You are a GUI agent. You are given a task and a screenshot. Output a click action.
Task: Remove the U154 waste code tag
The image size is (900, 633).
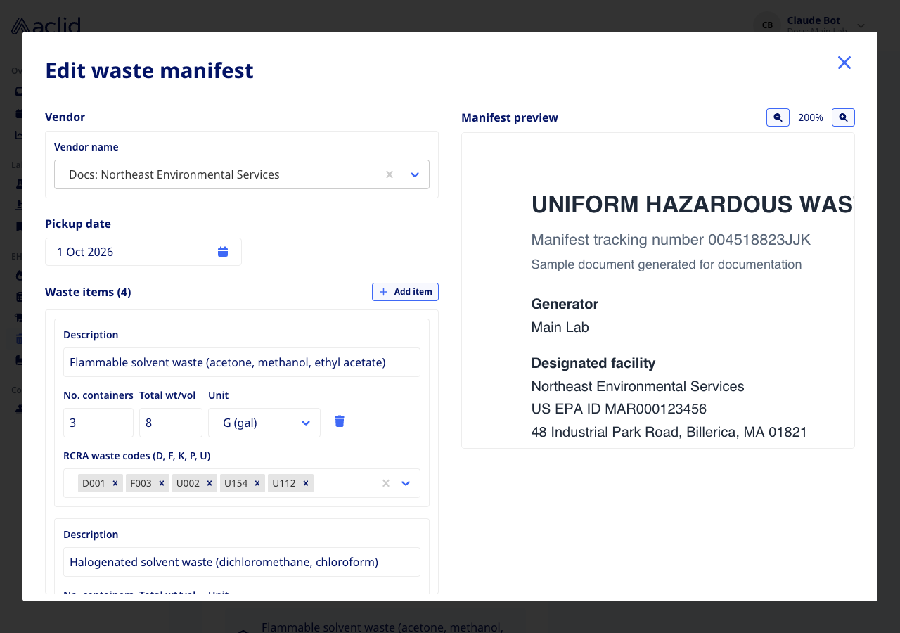click(257, 483)
